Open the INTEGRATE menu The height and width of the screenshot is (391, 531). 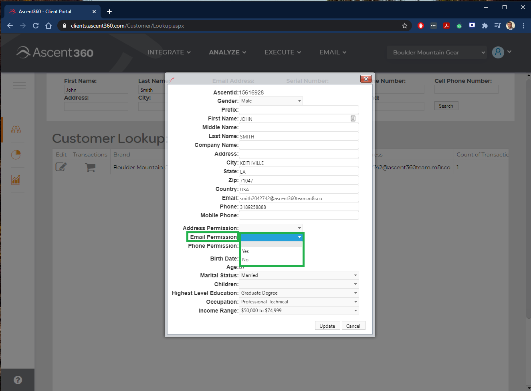(169, 52)
